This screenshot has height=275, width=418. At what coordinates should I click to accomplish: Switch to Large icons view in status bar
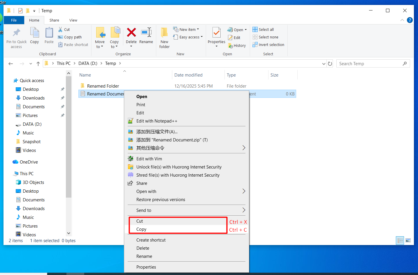tap(408, 241)
